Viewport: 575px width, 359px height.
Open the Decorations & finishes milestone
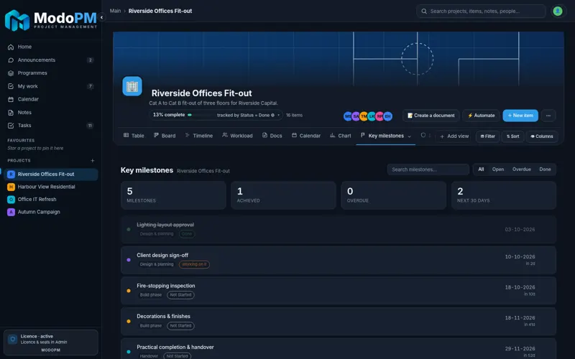(338, 322)
